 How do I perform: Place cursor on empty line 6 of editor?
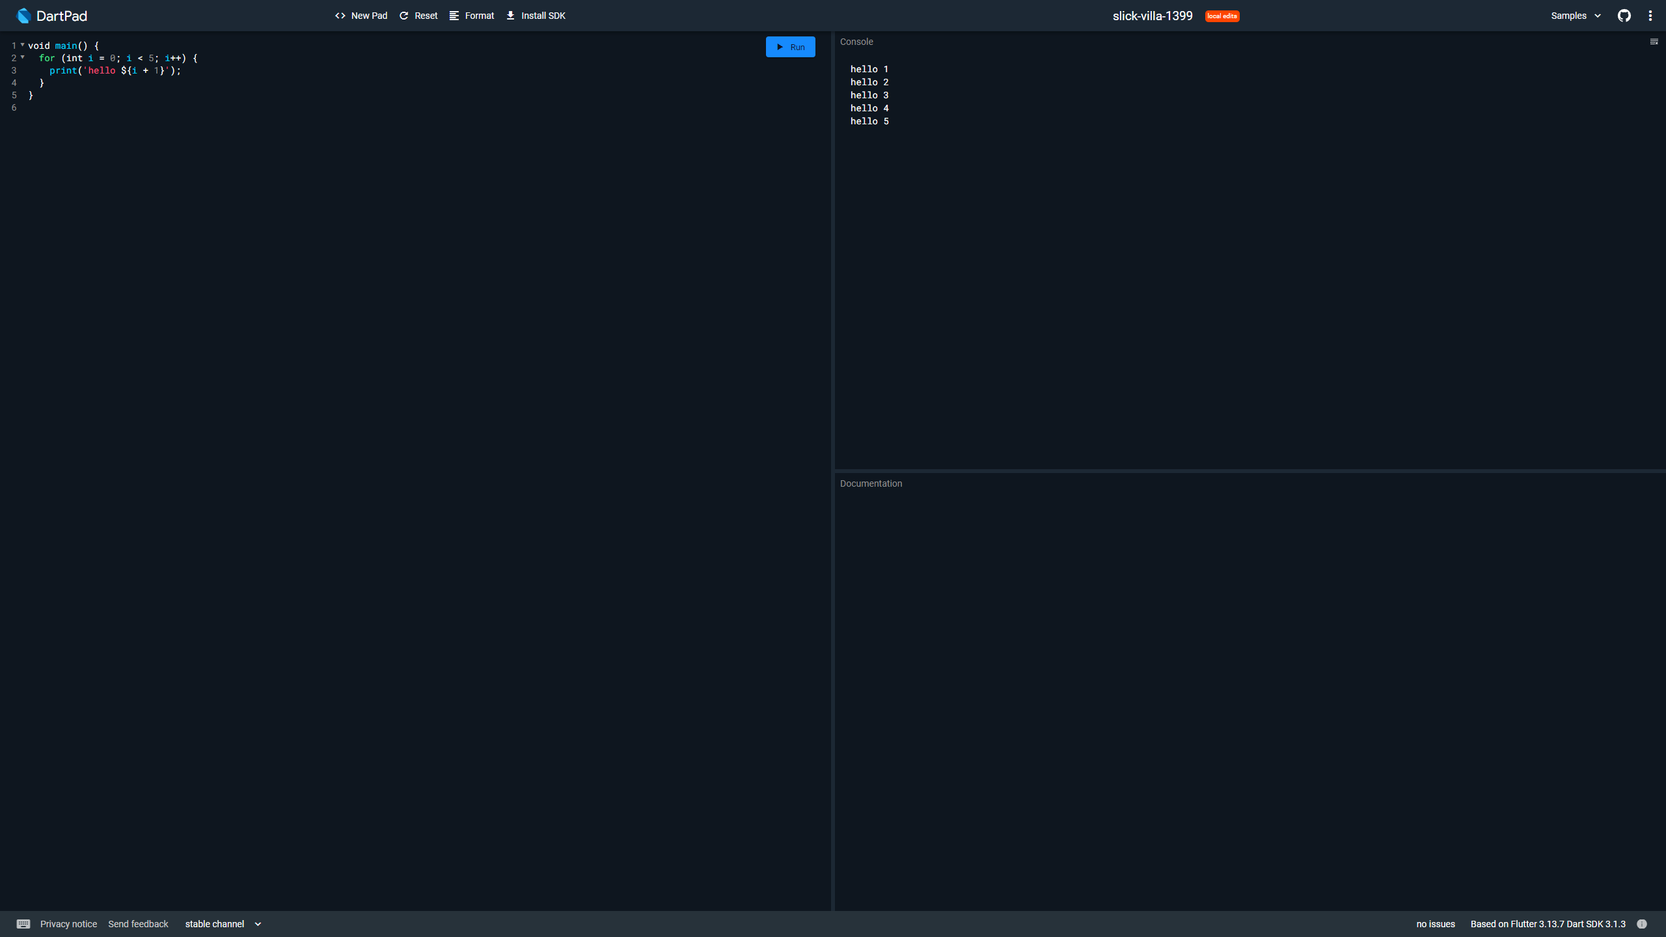click(x=130, y=107)
